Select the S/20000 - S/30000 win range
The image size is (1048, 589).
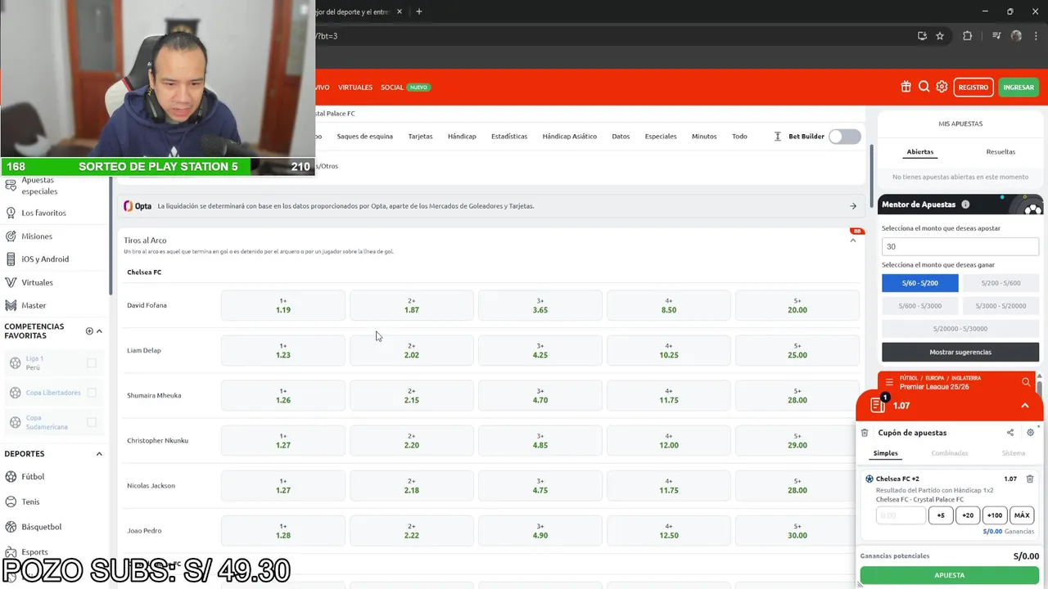tap(960, 329)
